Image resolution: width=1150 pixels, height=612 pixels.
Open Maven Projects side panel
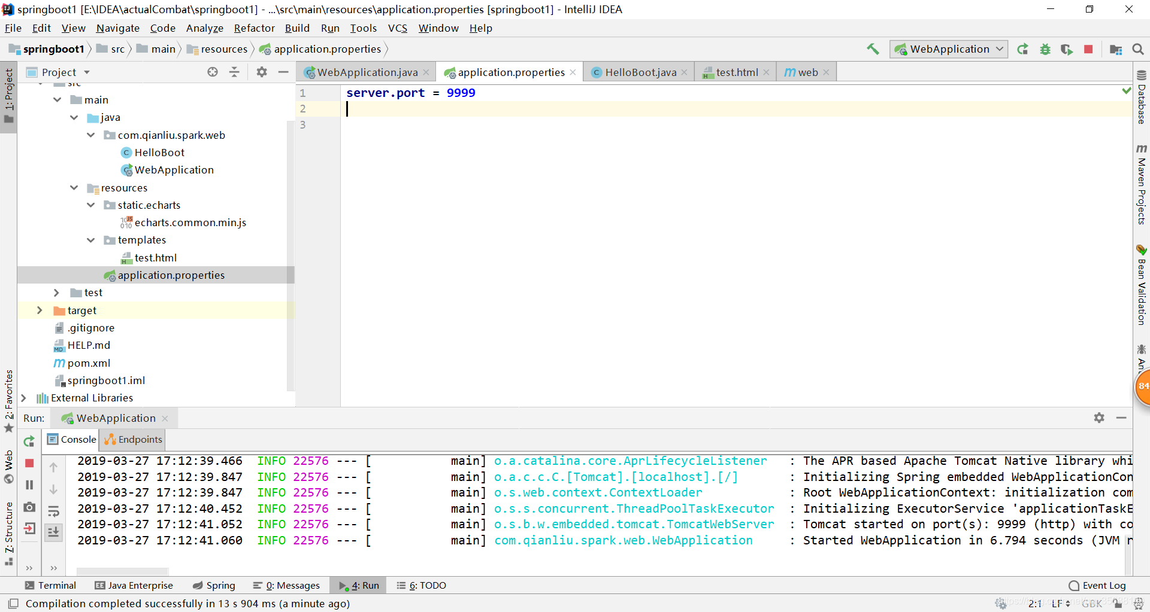click(x=1142, y=184)
